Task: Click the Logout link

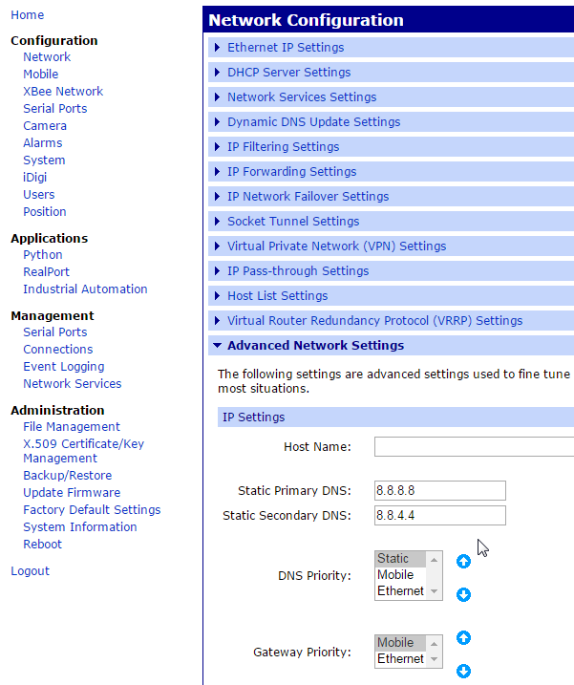Action: pos(30,571)
